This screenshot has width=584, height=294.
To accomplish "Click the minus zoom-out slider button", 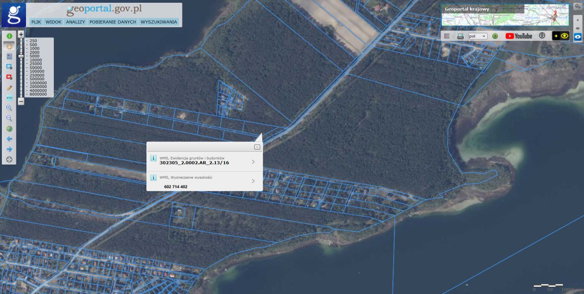I will pyautogui.click(x=21, y=102).
